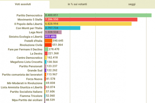The width and height of the screenshot is (155, 103).
Task: Click the Megafono-Lista Crocetta label
Action: pyautogui.click(x=27, y=62)
